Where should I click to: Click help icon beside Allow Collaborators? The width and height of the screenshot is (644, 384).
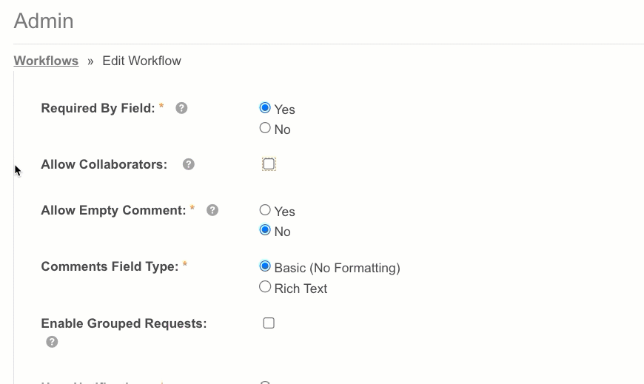coord(189,164)
